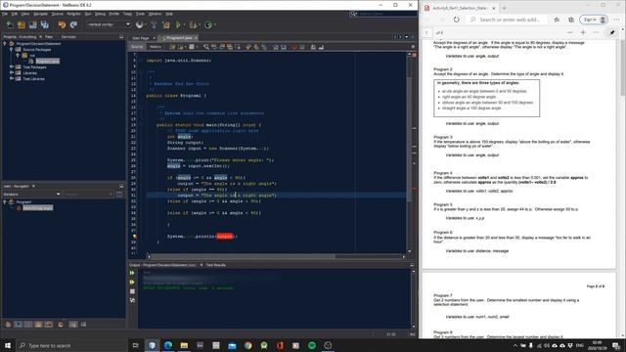
Task: Run the project with green play icon
Action: click(x=178, y=24)
